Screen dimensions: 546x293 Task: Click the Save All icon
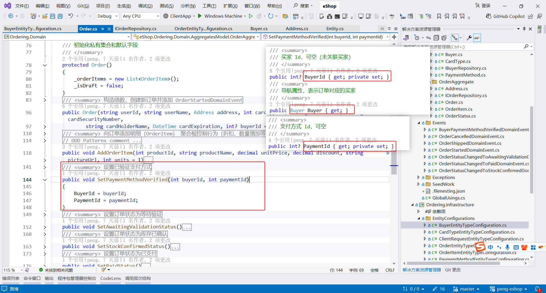(60, 16)
